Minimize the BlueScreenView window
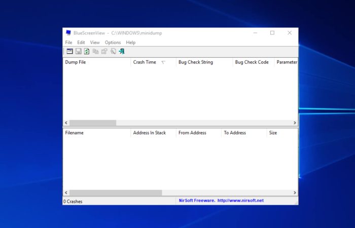Screen dimensions: 355x228 click(x=255, y=33)
